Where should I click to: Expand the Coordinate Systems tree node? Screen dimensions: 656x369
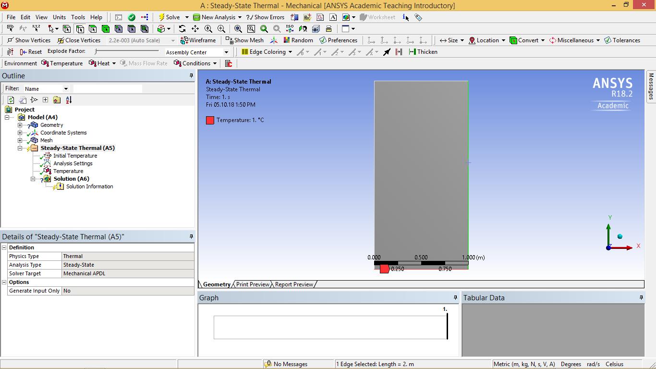click(x=20, y=133)
